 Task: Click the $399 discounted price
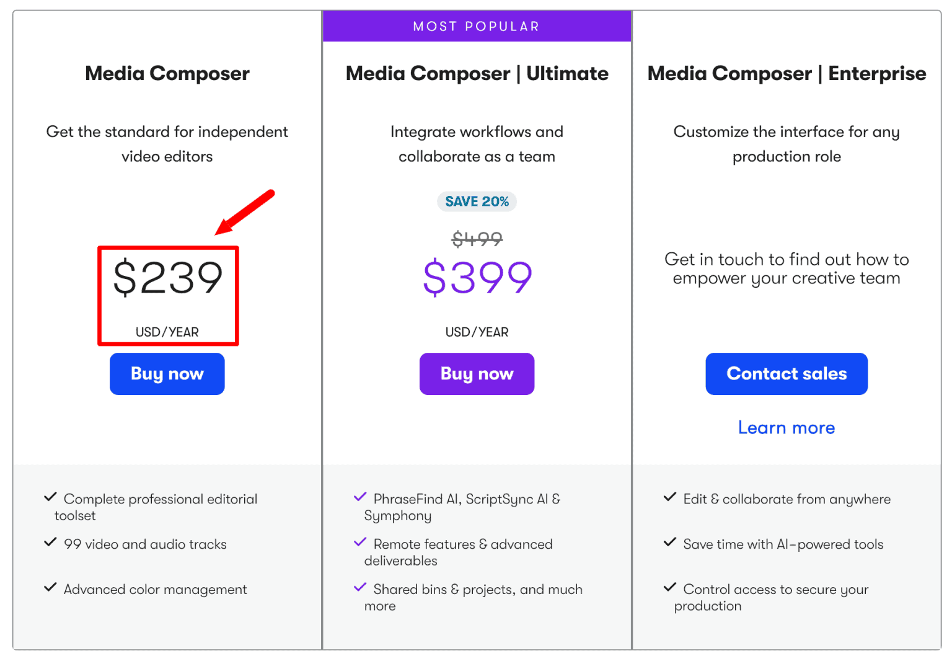pyautogui.click(x=477, y=278)
